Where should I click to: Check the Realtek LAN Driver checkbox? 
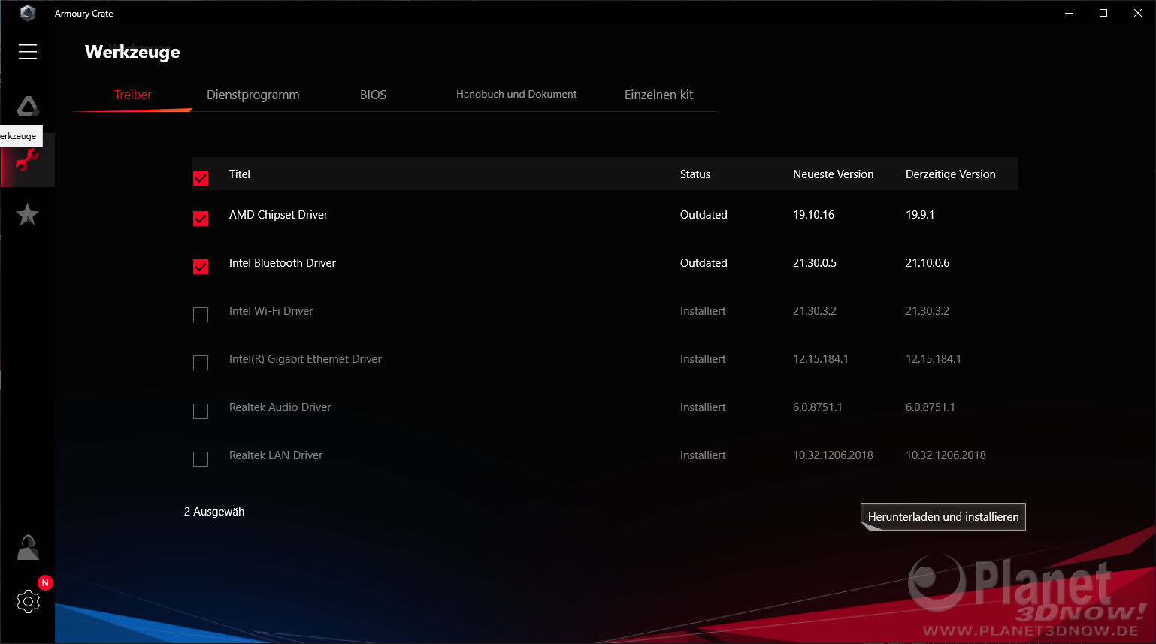tap(201, 459)
